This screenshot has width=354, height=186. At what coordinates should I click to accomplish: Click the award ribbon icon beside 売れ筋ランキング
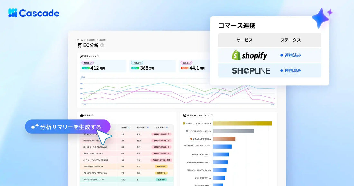pos(185,115)
